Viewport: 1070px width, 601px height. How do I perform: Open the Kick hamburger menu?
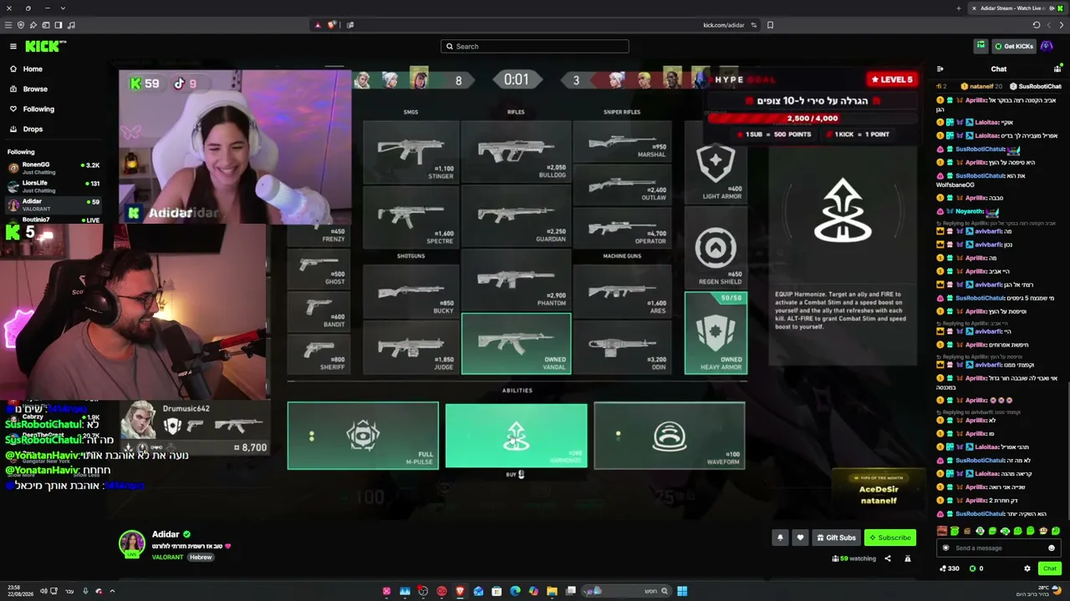click(13, 47)
